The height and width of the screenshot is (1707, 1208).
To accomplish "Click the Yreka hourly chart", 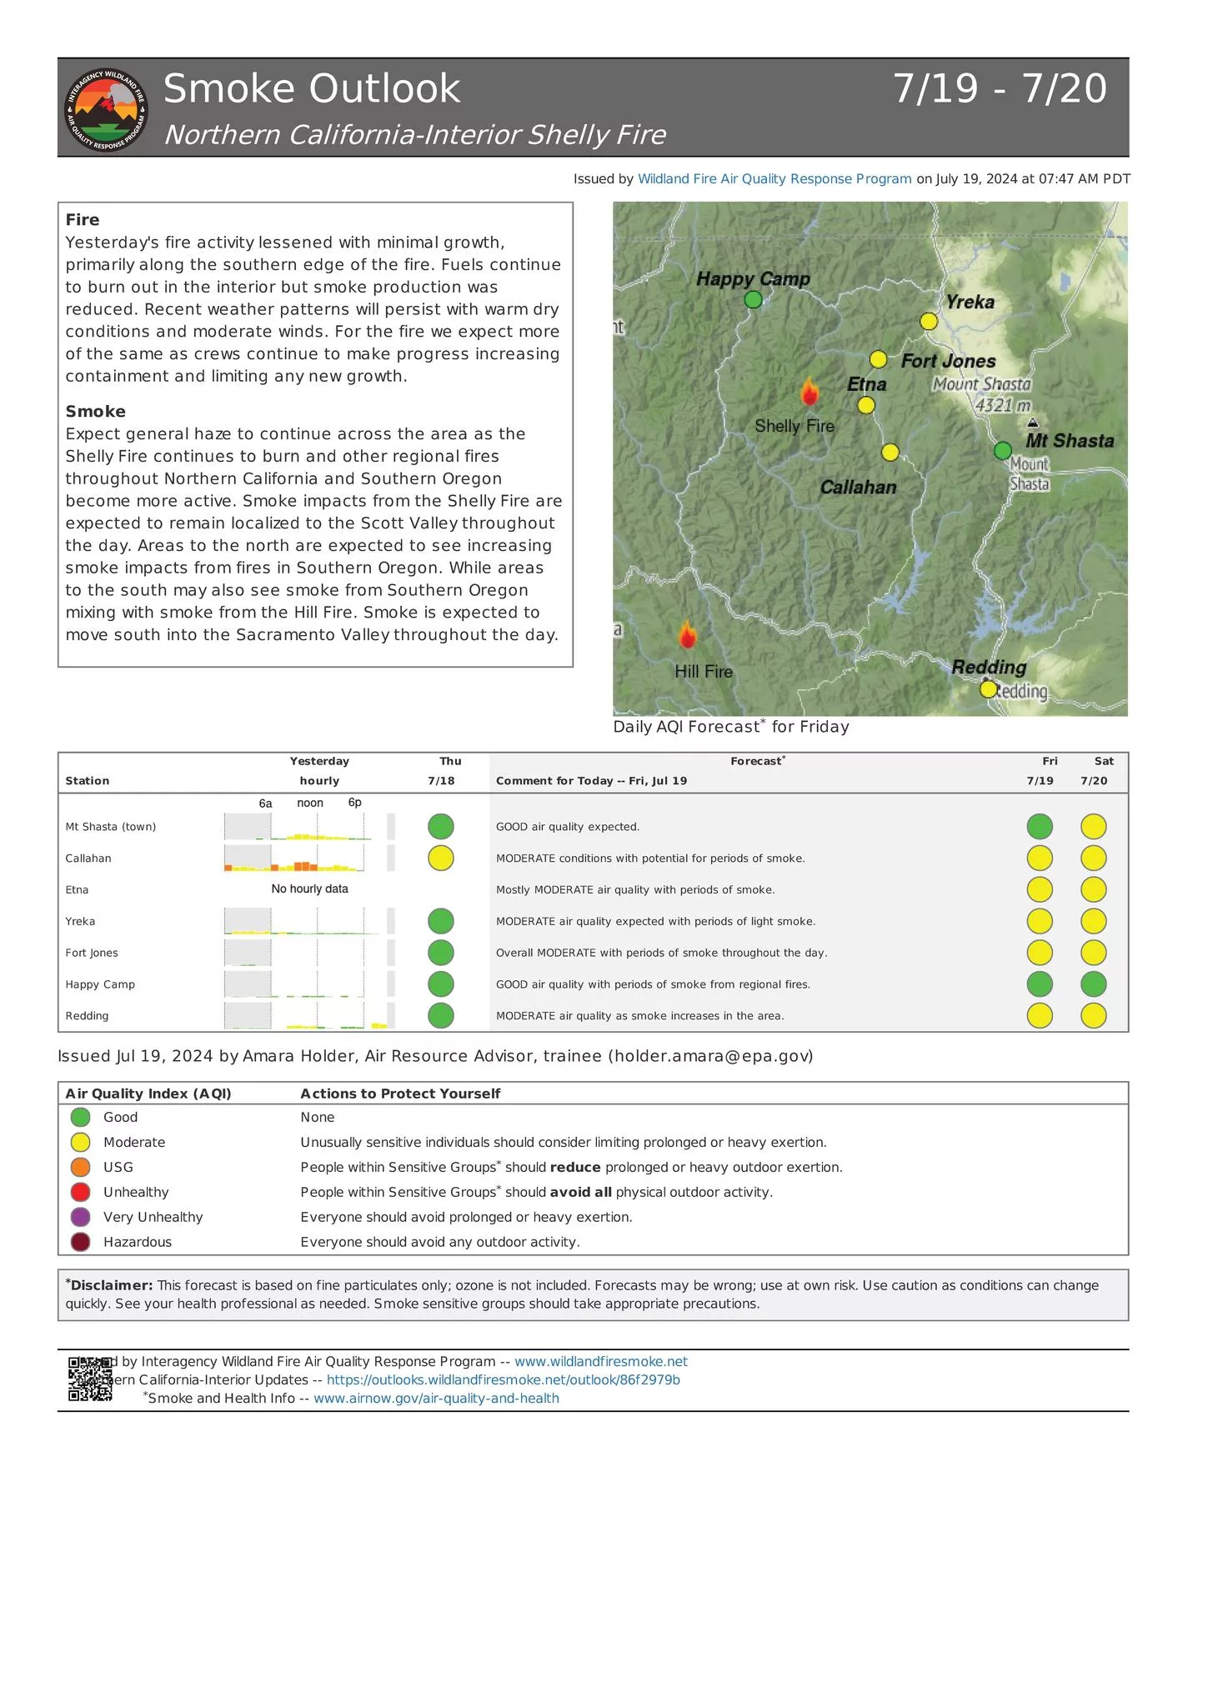I will coord(309,921).
